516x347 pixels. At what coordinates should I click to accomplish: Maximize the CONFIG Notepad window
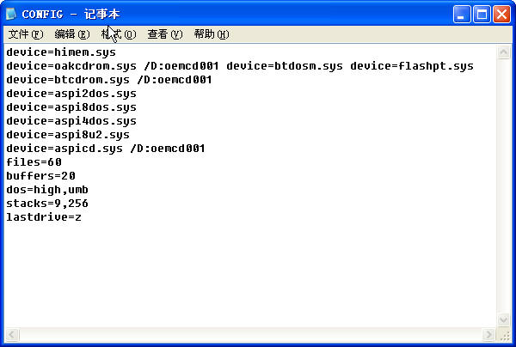[x=482, y=14]
